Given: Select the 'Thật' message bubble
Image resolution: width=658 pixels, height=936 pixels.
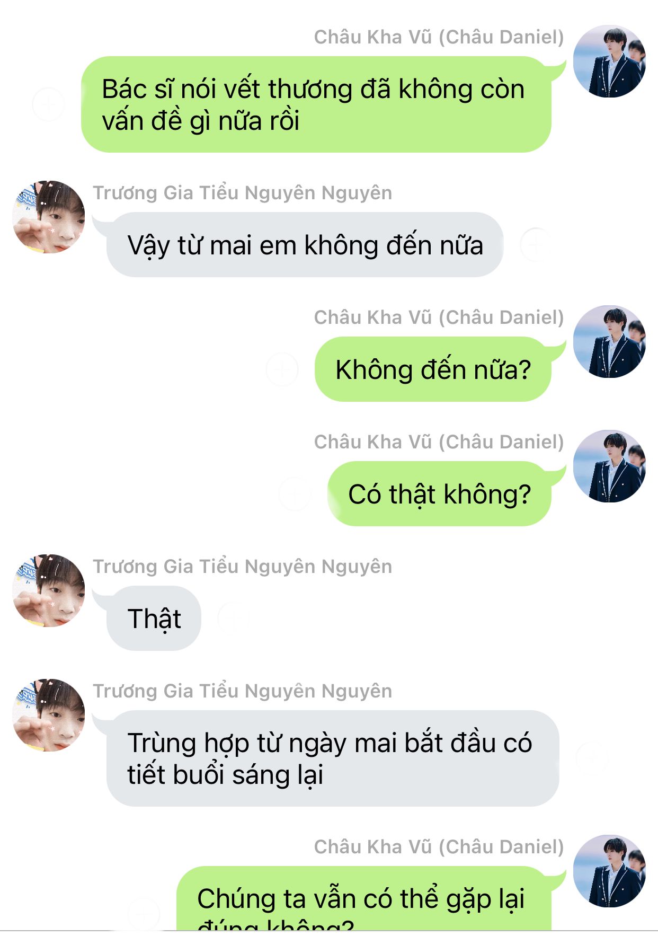Looking at the screenshot, I should coord(154,619).
